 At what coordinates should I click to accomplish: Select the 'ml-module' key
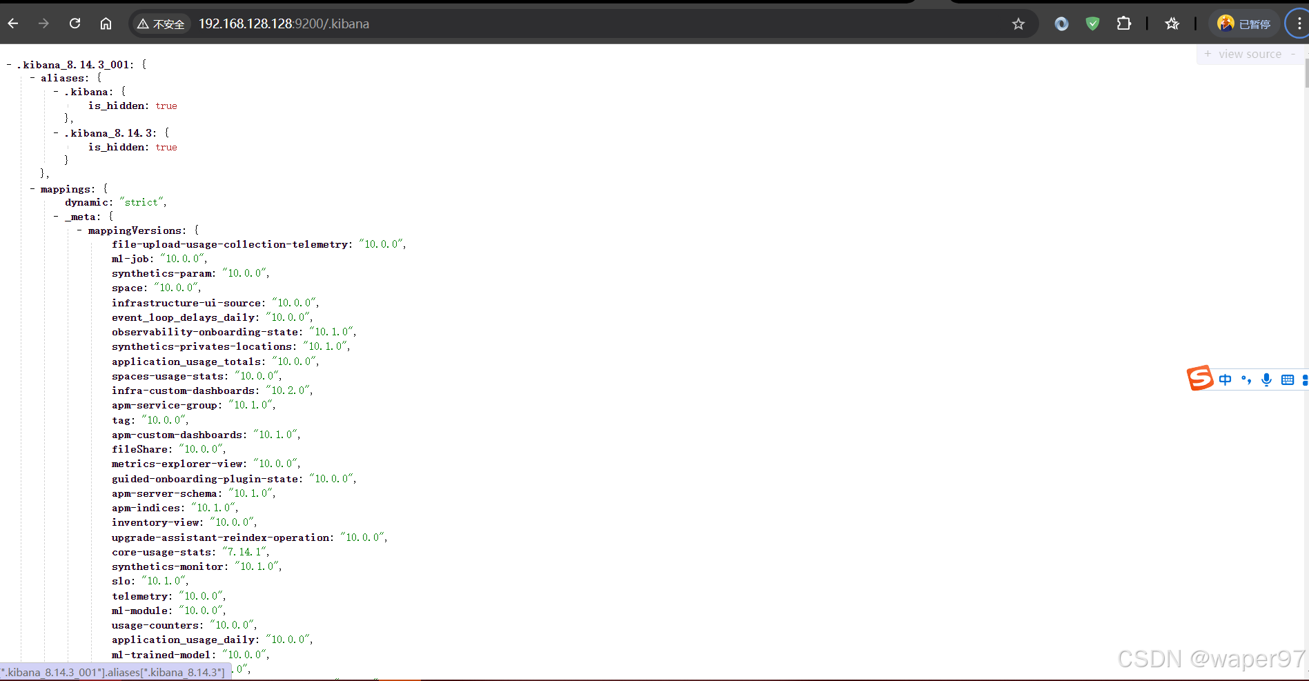coord(140,611)
